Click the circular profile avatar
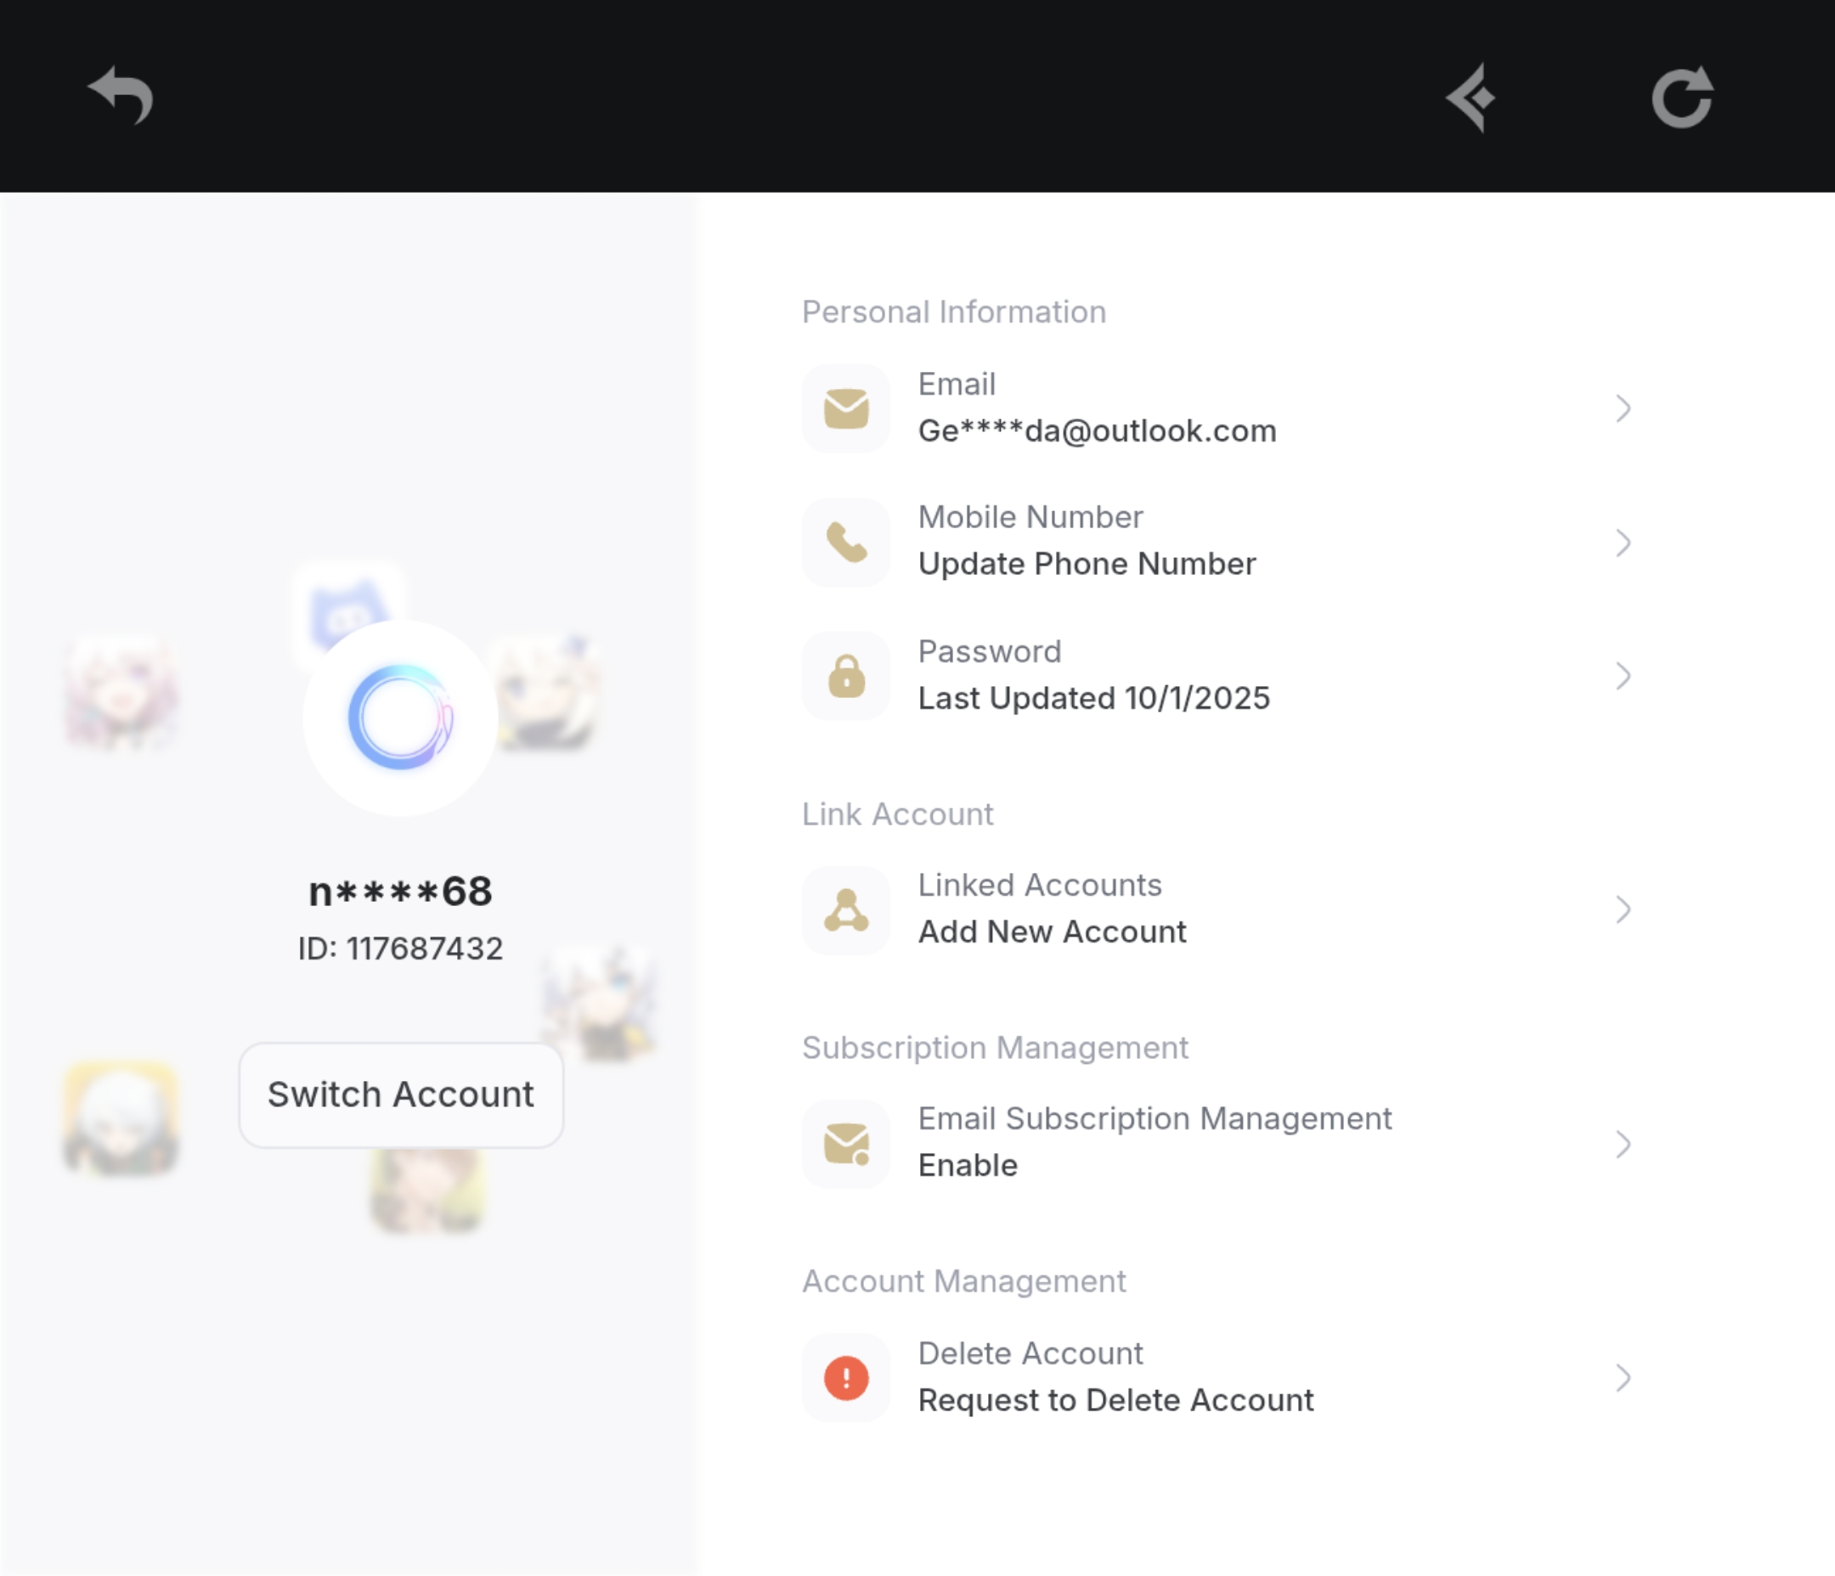The width and height of the screenshot is (1835, 1576). [x=400, y=718]
